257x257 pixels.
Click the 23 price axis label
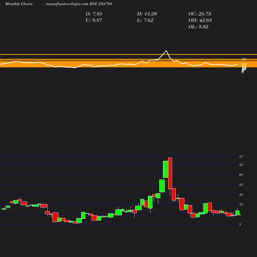coord(241,185)
